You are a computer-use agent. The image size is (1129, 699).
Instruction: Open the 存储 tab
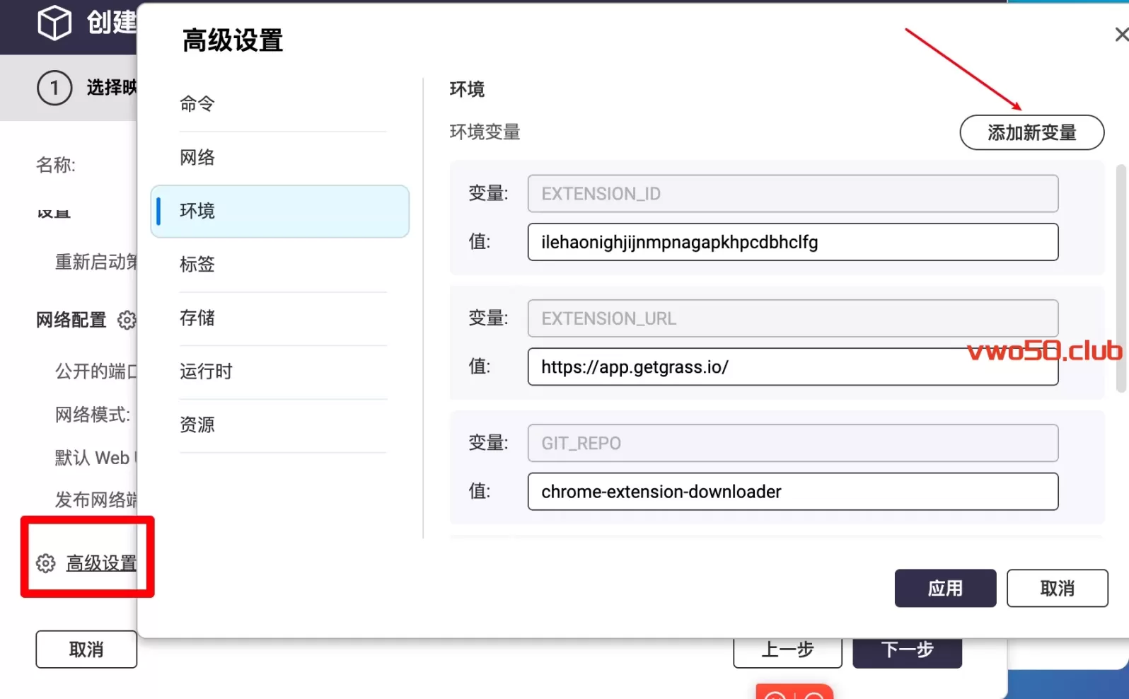tap(197, 318)
